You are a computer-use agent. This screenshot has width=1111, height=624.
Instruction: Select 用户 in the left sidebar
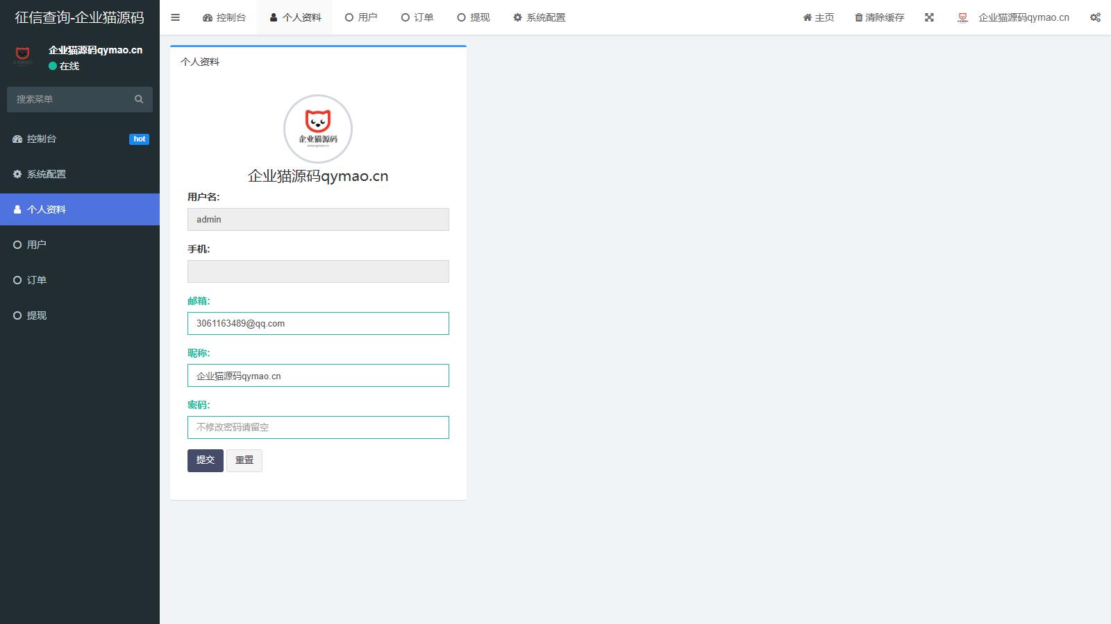(37, 245)
